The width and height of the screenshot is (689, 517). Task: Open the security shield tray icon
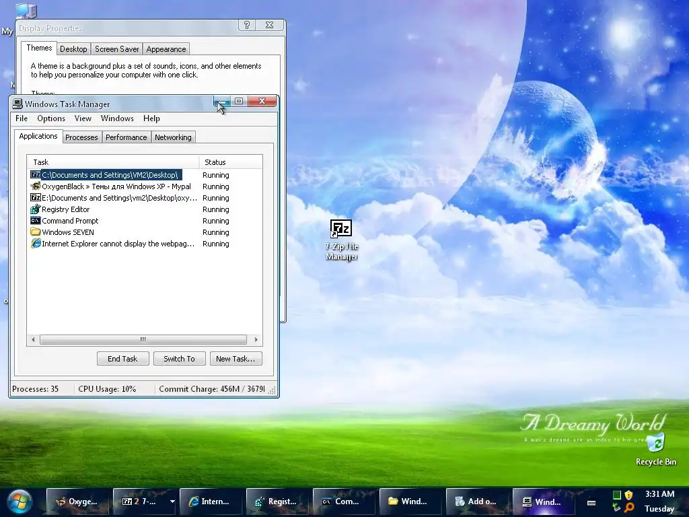[x=629, y=495]
